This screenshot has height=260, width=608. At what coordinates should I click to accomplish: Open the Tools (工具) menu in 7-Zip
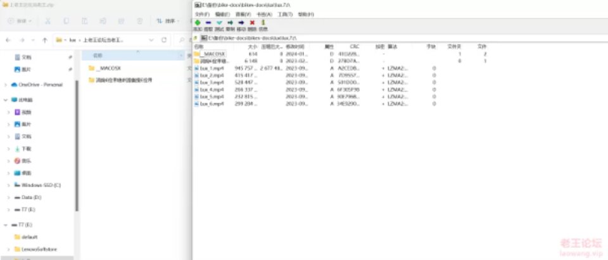coord(284,15)
